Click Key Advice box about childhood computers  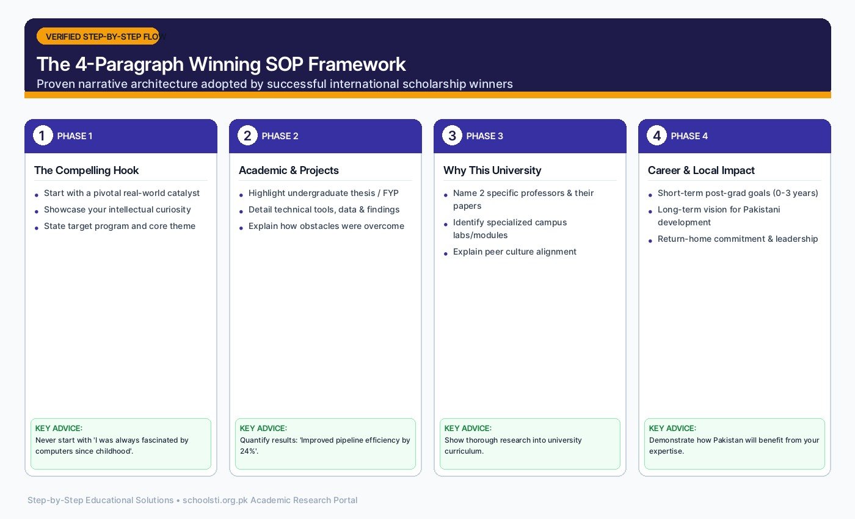121,444
